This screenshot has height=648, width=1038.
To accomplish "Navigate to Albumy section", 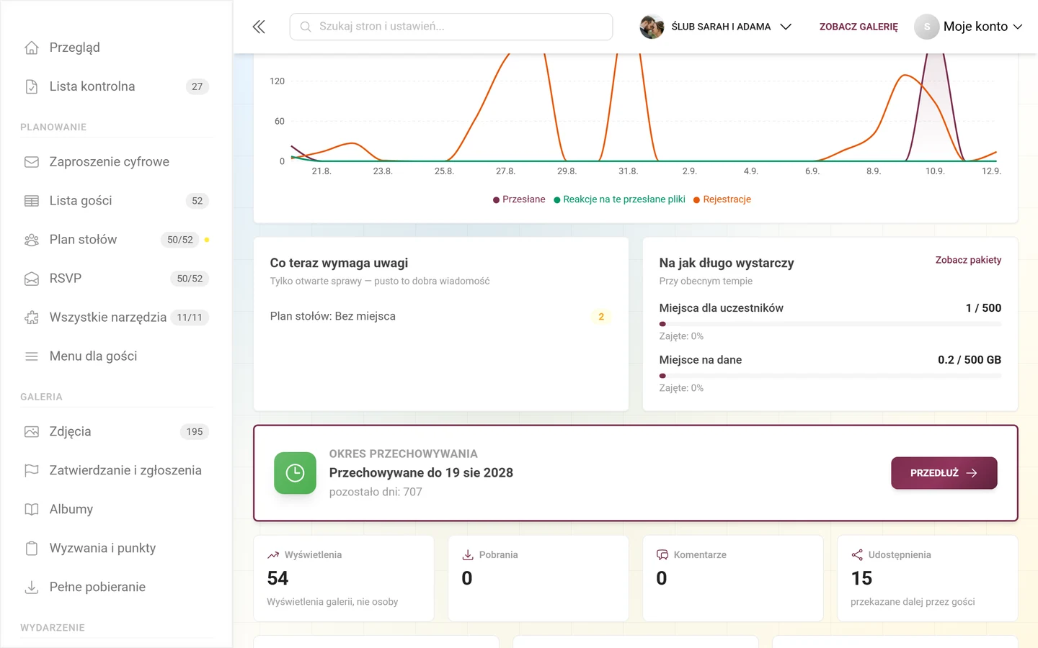I will (x=117, y=510).
